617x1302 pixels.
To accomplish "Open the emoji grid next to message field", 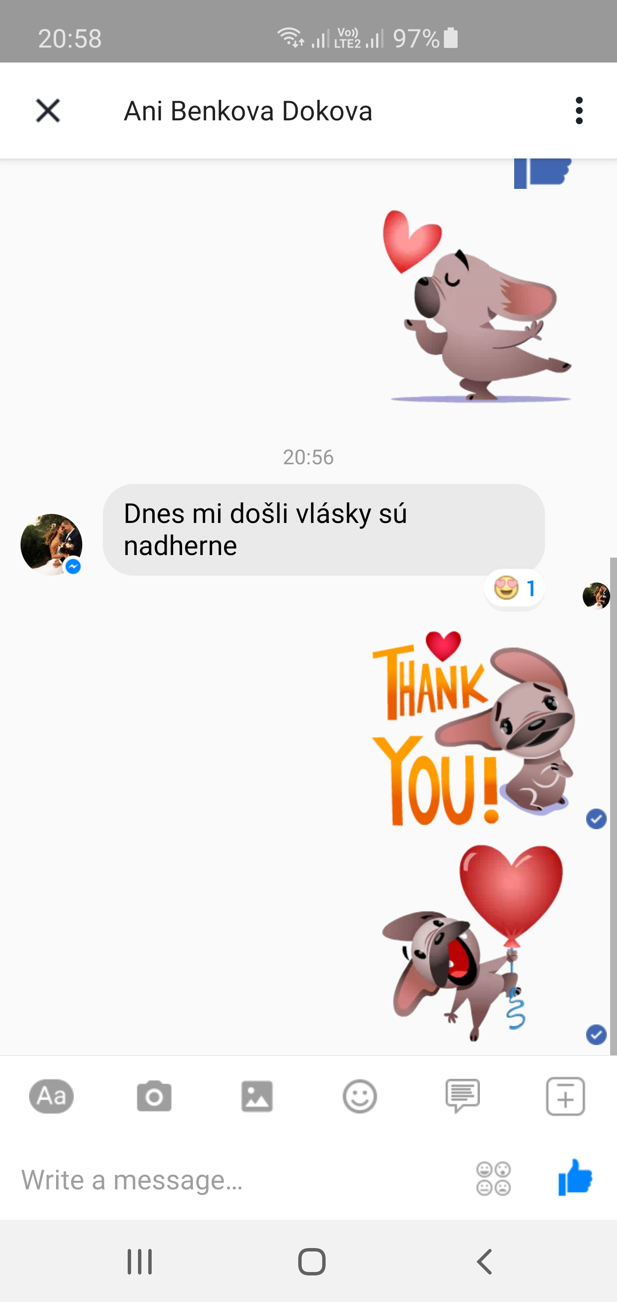I will [494, 1179].
